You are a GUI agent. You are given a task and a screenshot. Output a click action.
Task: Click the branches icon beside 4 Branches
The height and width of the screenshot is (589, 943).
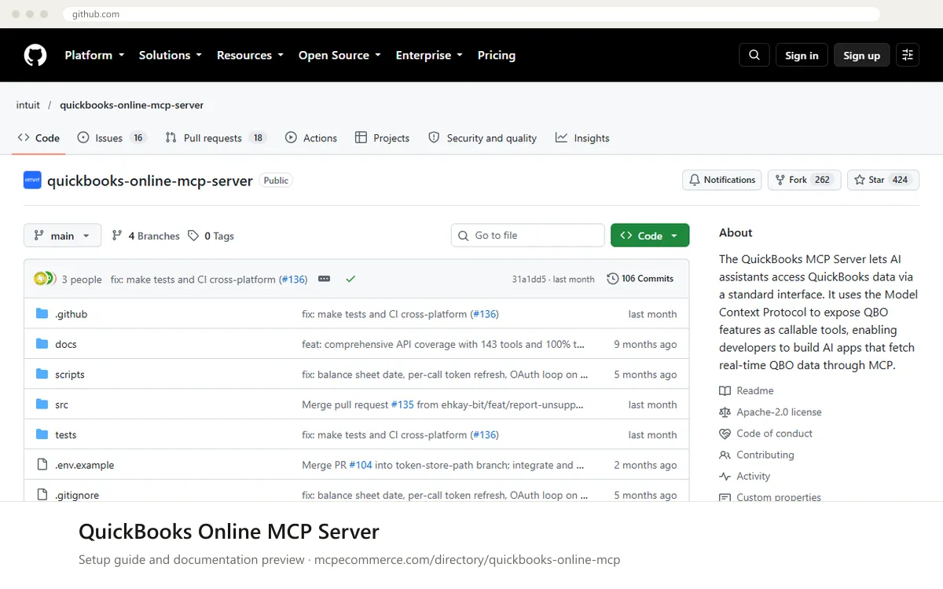(117, 236)
